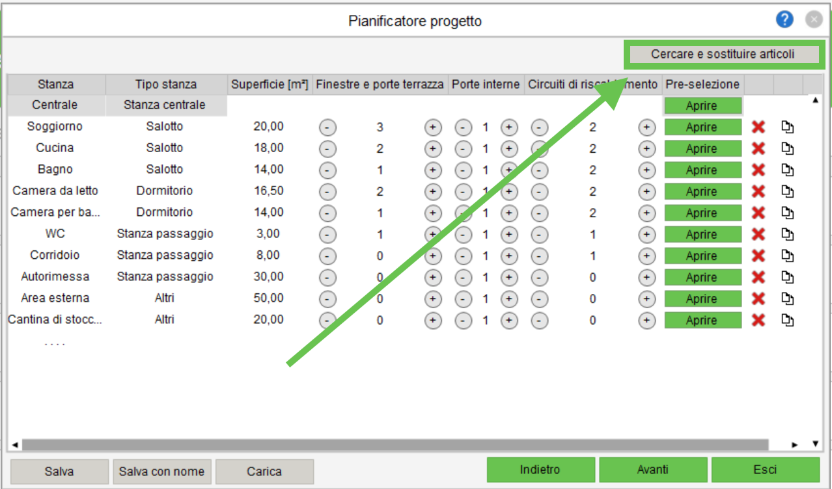Viewport: 832px width, 489px height.
Task: Decrease windows count for Cucina
Action: 327,149
